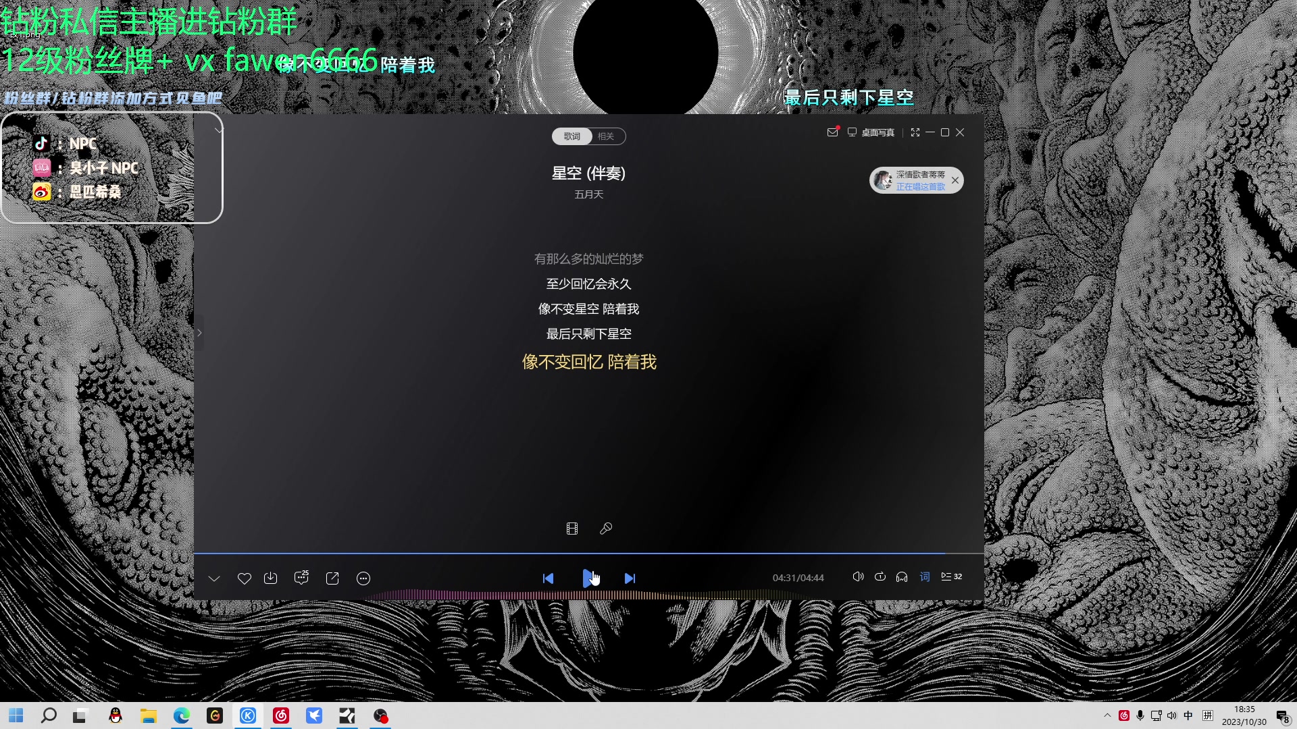
Task: Switch to the 歌词 tab
Action: 572,136
